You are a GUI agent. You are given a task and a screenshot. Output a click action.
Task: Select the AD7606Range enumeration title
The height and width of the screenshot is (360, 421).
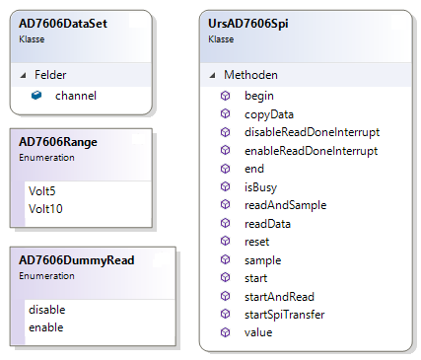coord(58,142)
